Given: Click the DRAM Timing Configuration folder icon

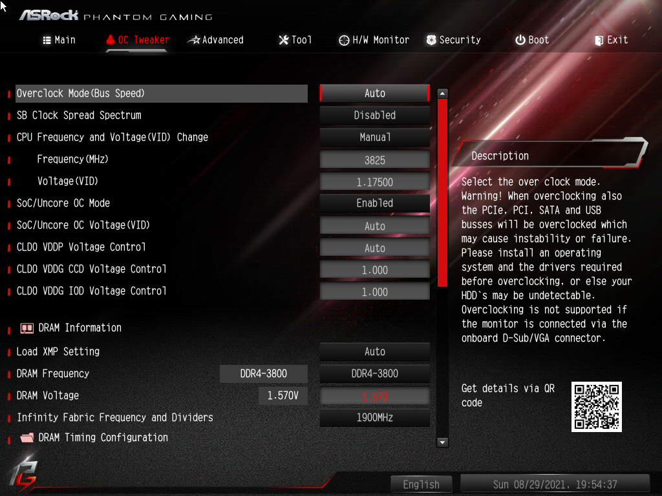Looking at the screenshot, I should pyautogui.click(x=27, y=438).
